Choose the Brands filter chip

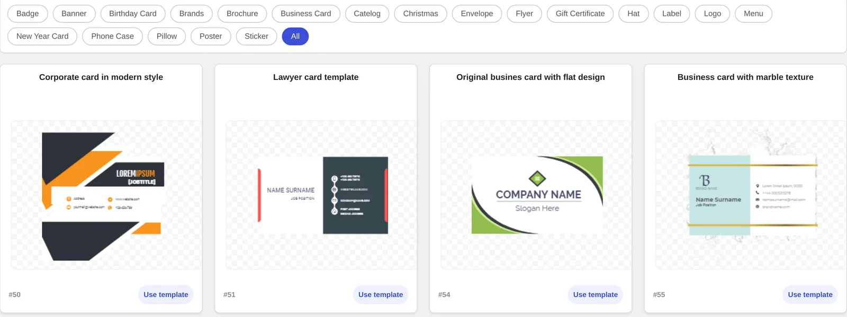(192, 14)
